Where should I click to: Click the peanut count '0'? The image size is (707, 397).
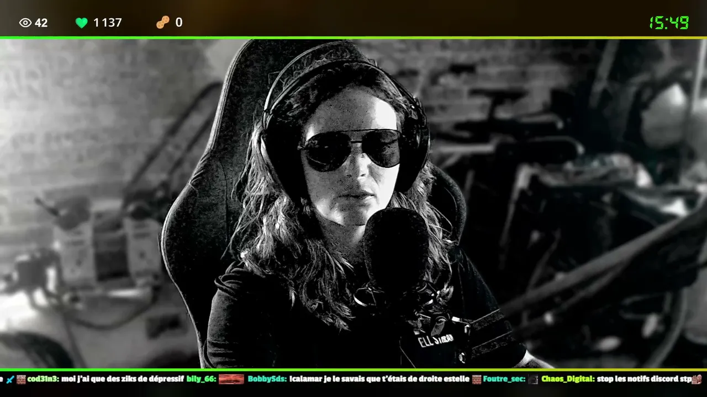(179, 23)
